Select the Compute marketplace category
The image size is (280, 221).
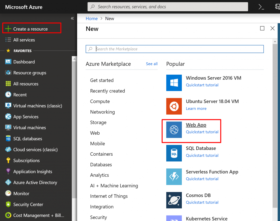[100, 101]
